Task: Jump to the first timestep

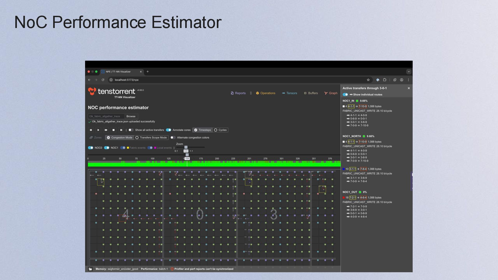Action: coord(91,130)
